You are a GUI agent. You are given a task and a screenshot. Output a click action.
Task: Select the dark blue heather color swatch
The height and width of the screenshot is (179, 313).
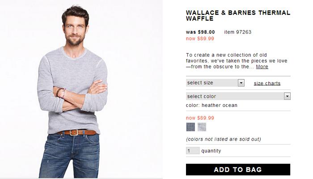click(x=190, y=127)
